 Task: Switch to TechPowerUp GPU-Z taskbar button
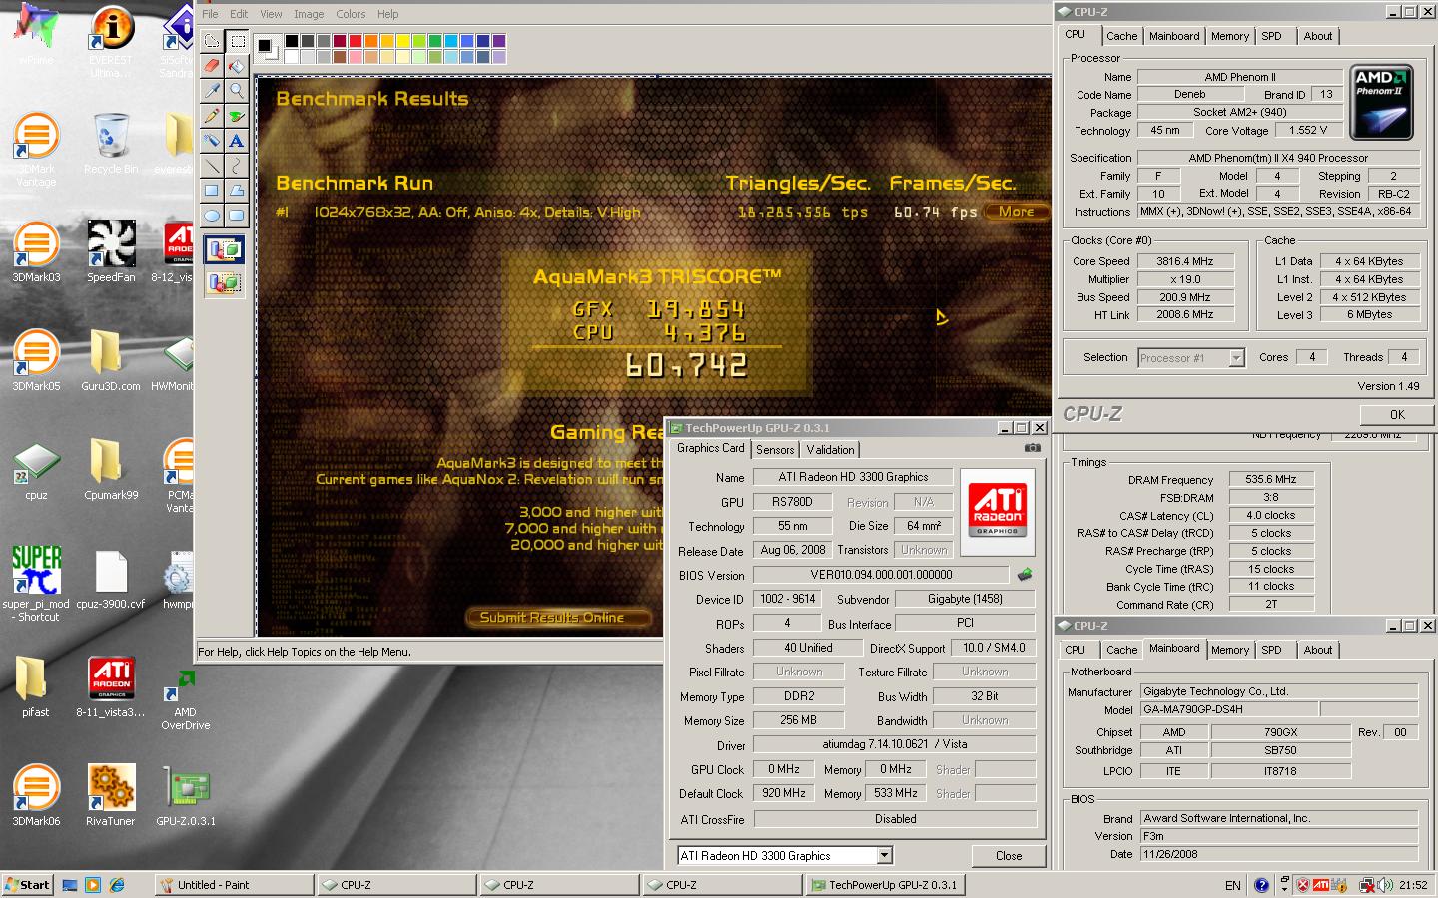point(886,885)
